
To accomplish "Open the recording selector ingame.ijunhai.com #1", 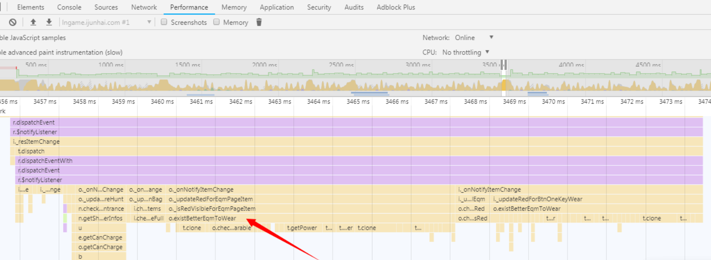I will coord(106,22).
